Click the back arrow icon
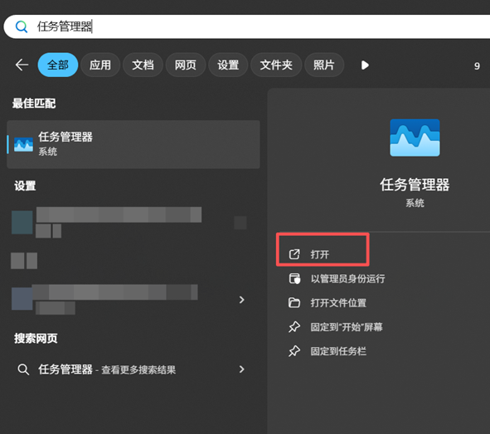490x434 pixels. tap(22, 65)
